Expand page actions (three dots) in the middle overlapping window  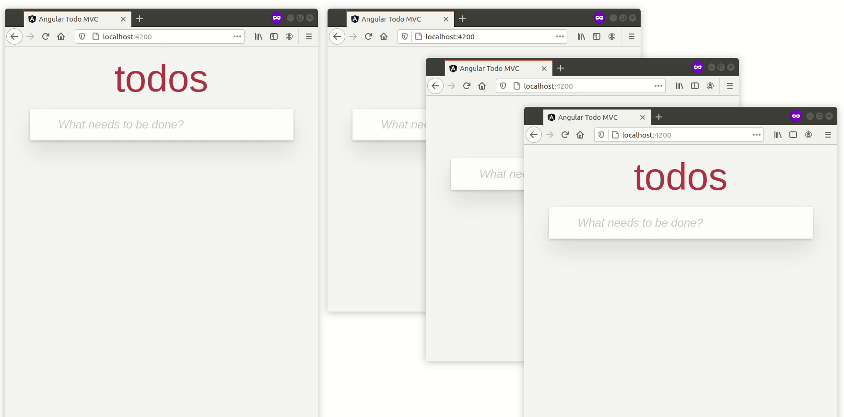(x=658, y=86)
